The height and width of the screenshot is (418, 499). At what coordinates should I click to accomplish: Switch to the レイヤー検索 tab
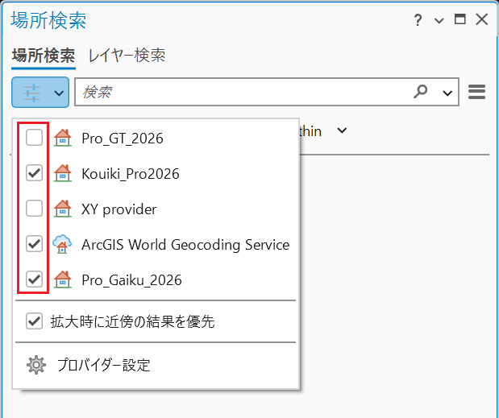pos(127,56)
